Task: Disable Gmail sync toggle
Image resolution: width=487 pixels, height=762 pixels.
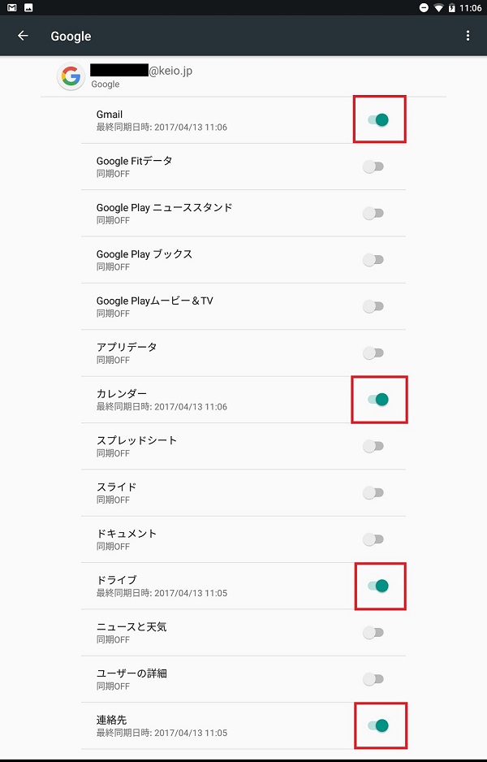Action: (x=378, y=119)
